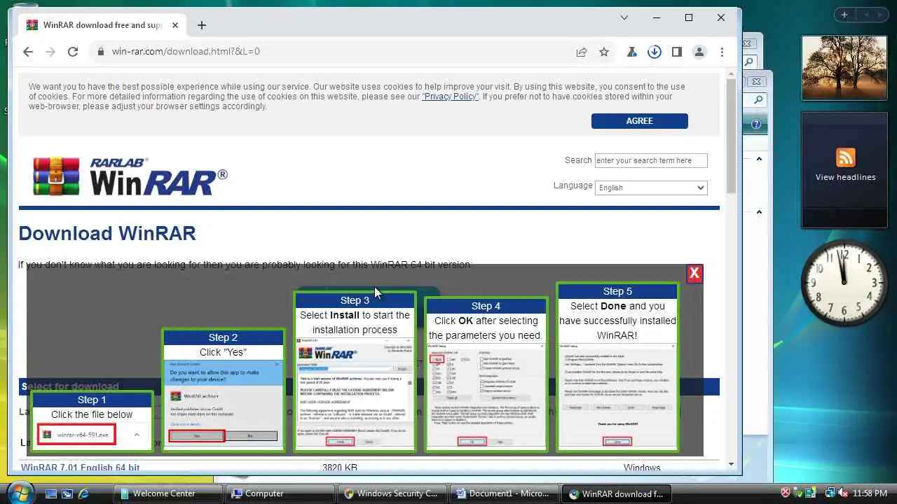Screen dimensions: 897x504
Task: Switch to WinRAR download taskbar button
Action: (x=616, y=493)
